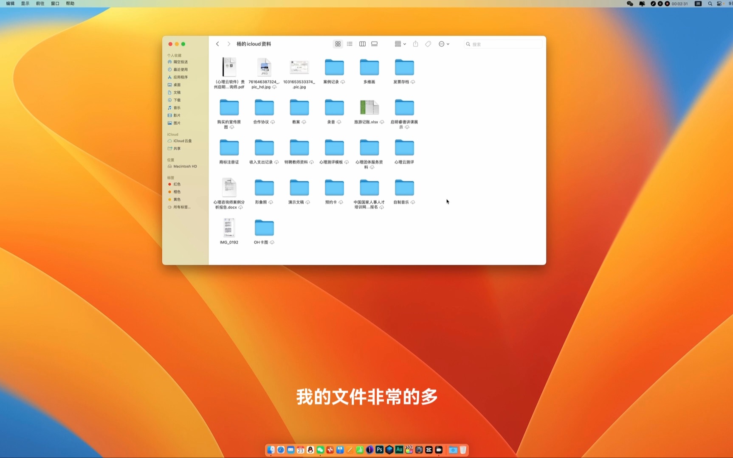
Task: Select the 多维画 folder
Action: [369, 67]
